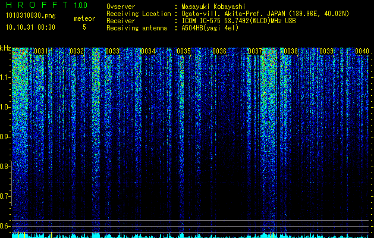Click the Receiving Location label
374x238 pixels.
click(139, 14)
